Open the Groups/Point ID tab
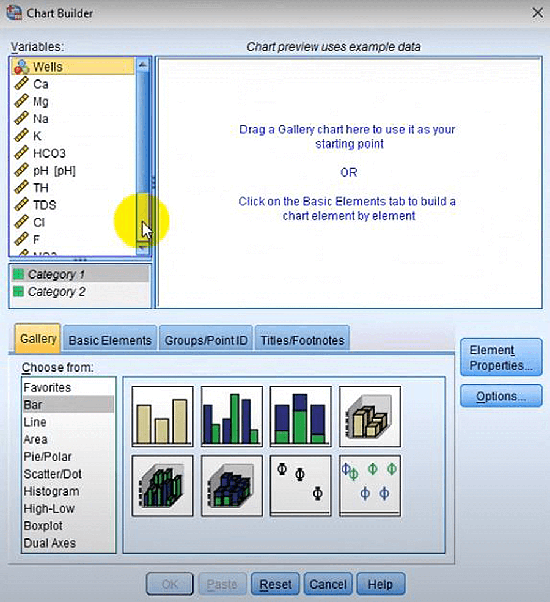 tap(205, 340)
